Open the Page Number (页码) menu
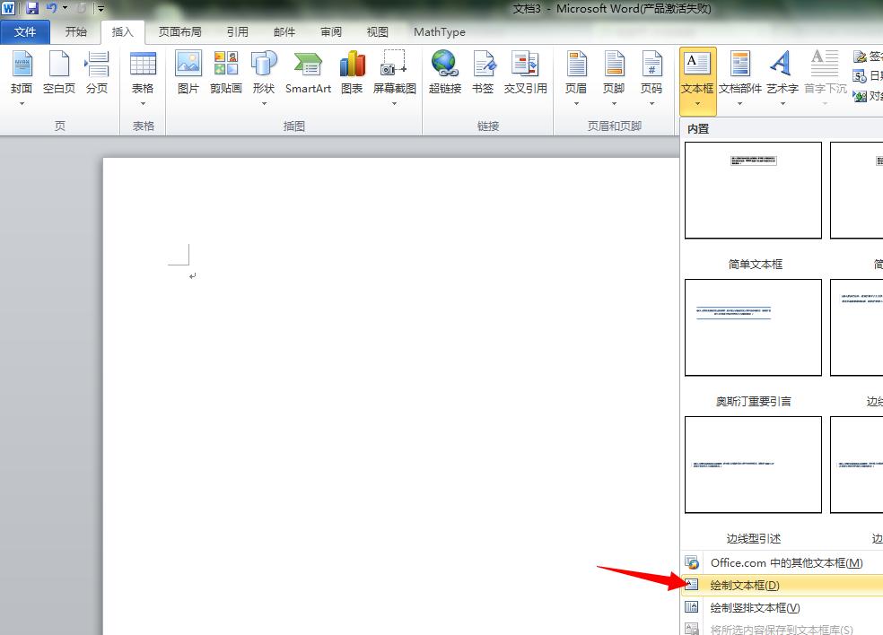883x635 pixels. tap(651, 63)
